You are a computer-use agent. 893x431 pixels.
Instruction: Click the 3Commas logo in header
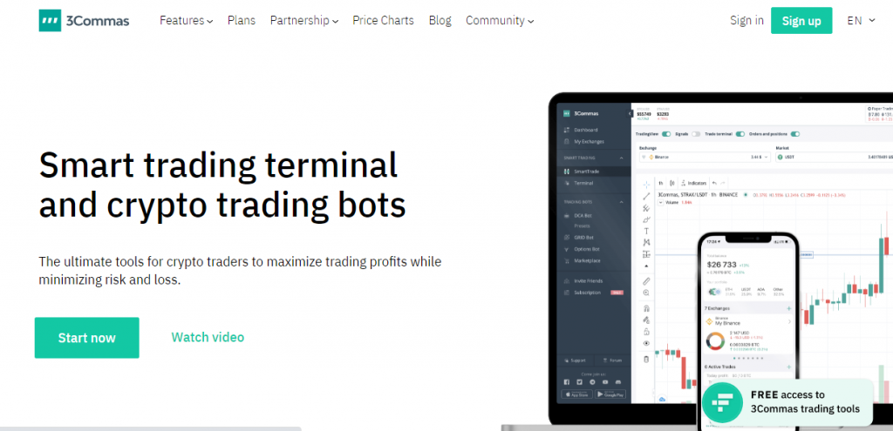point(84,21)
